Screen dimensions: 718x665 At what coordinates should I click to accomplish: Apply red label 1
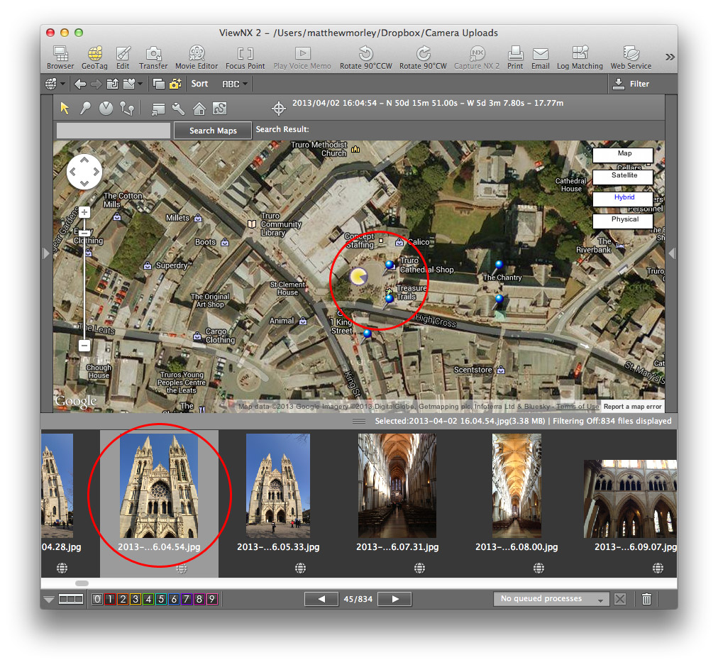[110, 599]
